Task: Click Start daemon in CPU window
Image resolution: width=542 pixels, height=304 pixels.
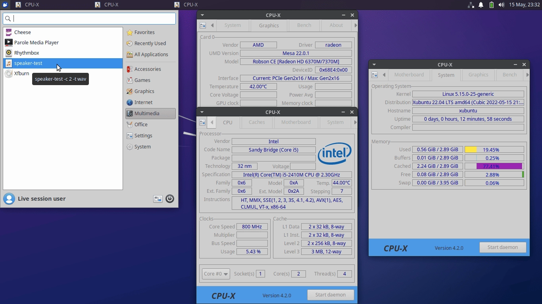Action: click(x=331, y=295)
